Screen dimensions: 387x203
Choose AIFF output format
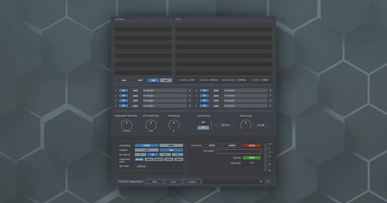(147, 150)
